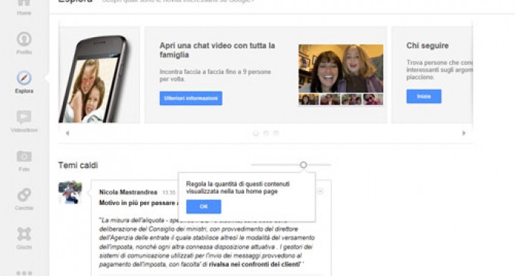Click the 'Temi caldi' section heading
The height and width of the screenshot is (276, 515).
coord(78,165)
